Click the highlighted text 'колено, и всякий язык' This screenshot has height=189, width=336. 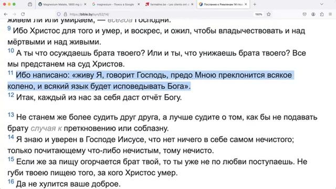[48, 86]
